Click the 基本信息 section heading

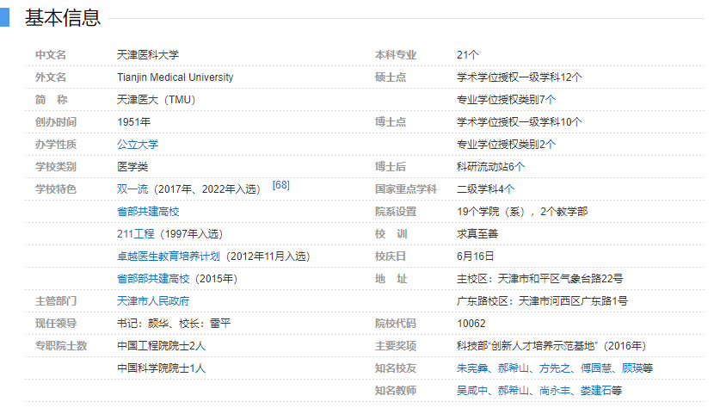[63, 17]
